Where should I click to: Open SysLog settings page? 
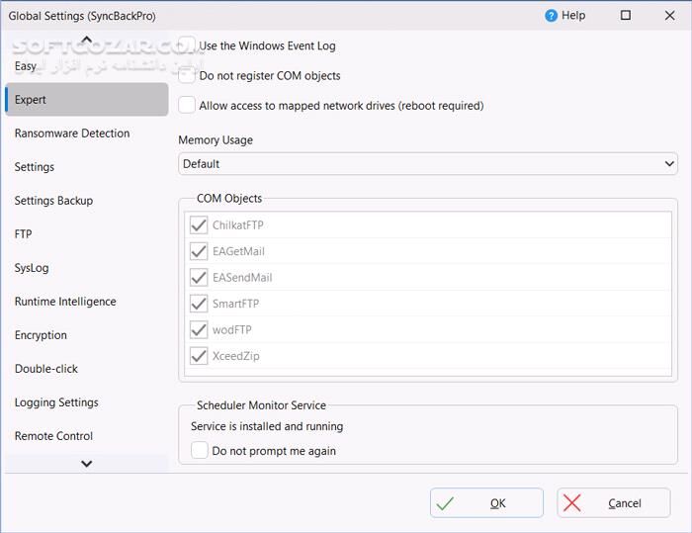87,268
